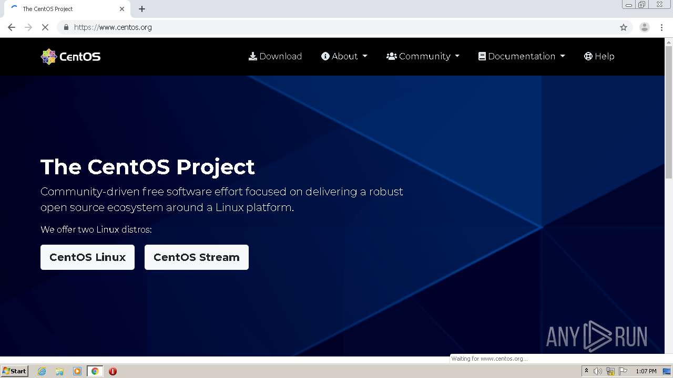Image resolution: width=673 pixels, height=378 pixels.
Task: Select the CentOS Linux button
Action: pyautogui.click(x=87, y=257)
